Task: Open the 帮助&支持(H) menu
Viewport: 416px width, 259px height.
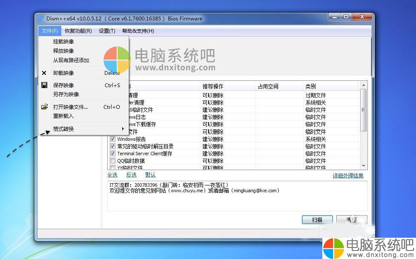Action: (138, 31)
